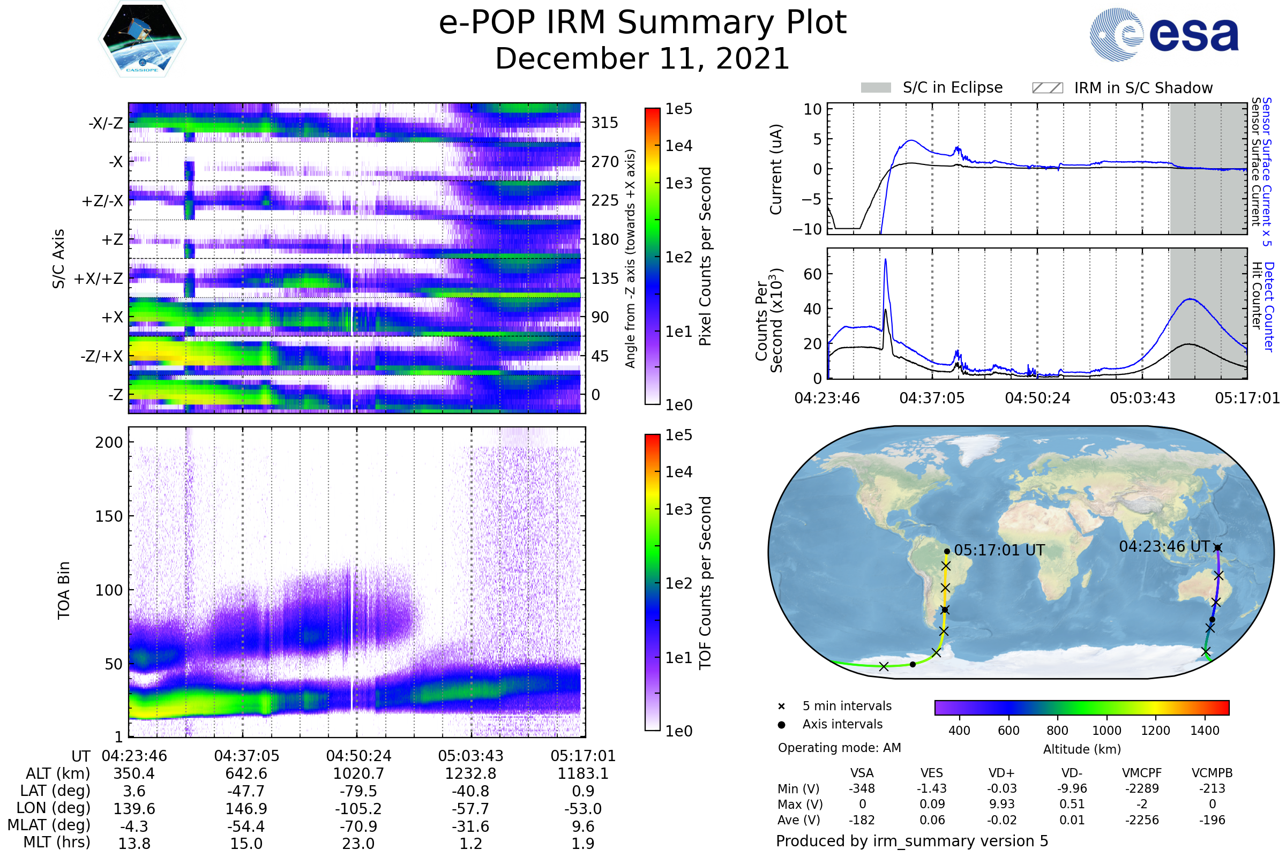Click the hatched IRM in S/C Shadow swatch
The width and height of the screenshot is (1286, 857).
(x=1047, y=88)
